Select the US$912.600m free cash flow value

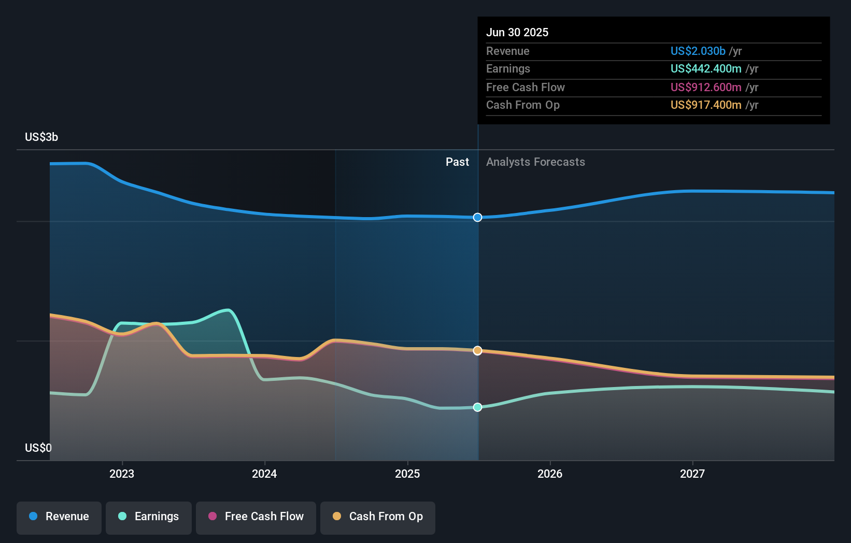705,88
